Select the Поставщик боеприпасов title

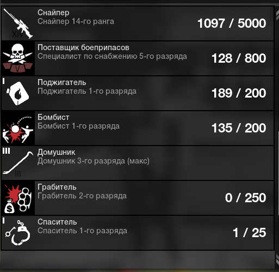83,47
